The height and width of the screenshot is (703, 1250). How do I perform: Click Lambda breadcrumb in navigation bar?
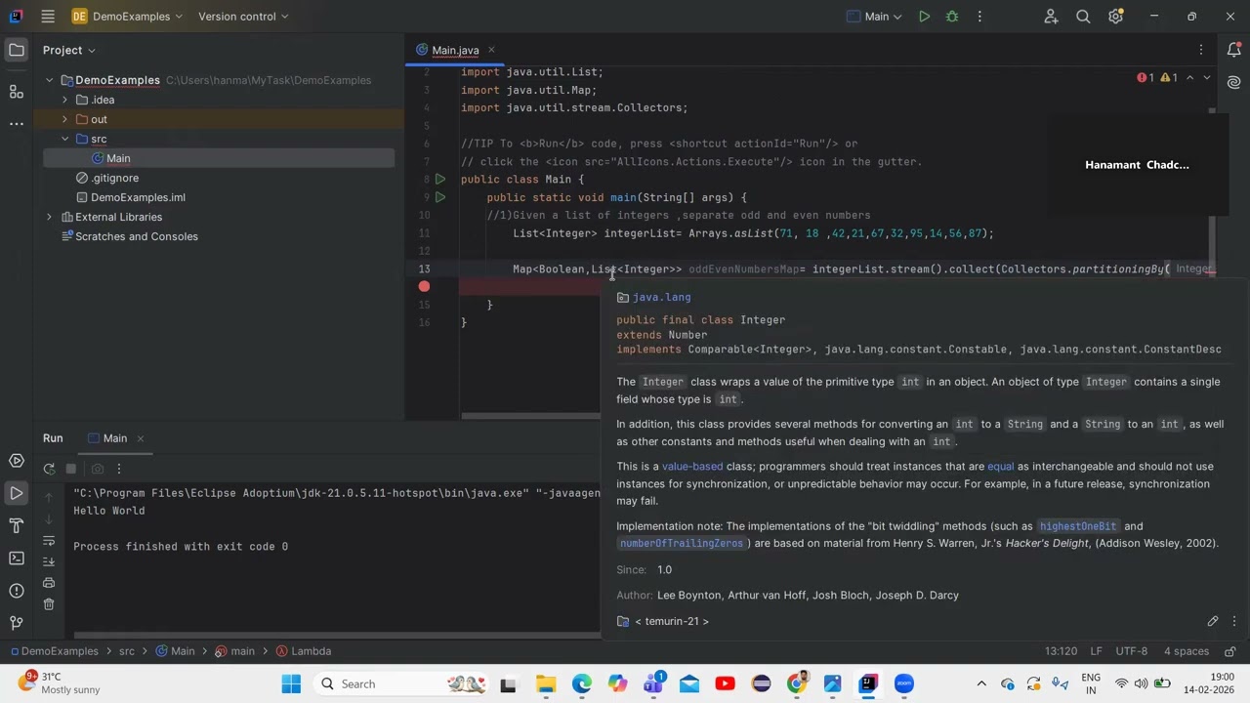[x=311, y=651]
